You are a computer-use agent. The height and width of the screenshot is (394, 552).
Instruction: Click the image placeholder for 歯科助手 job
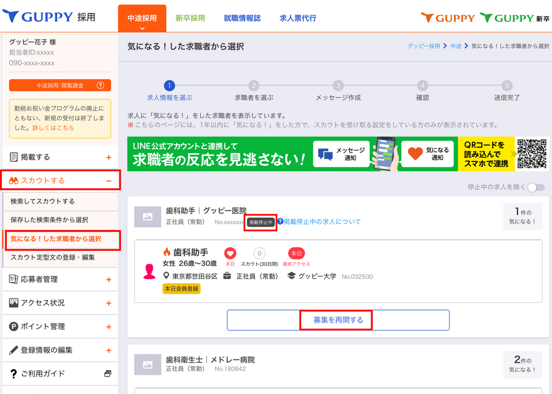point(148,217)
